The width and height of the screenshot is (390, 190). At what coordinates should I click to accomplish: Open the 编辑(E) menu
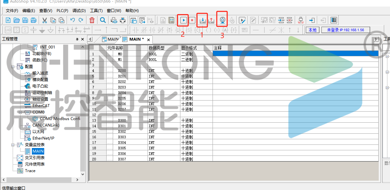pyautogui.click(x=29, y=11)
